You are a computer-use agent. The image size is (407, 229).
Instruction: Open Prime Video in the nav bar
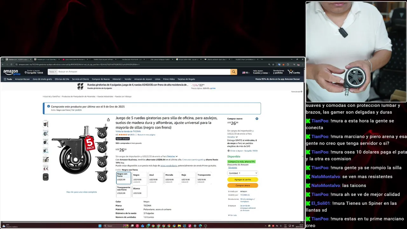169,79
